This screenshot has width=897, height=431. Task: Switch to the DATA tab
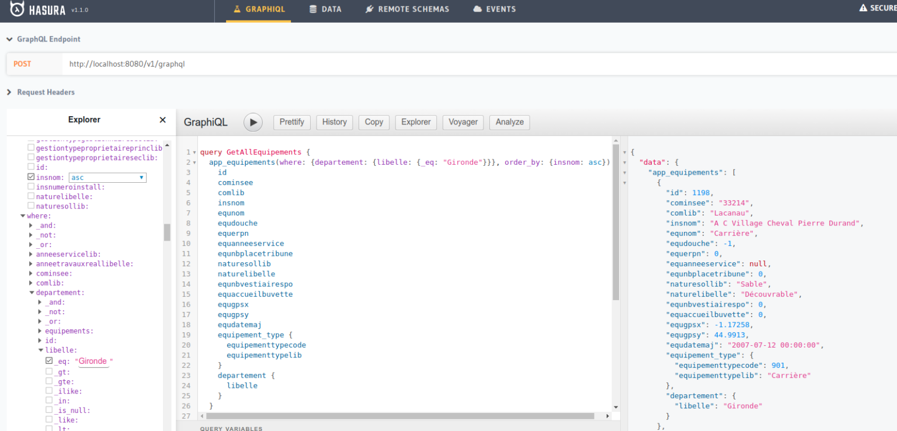click(325, 9)
